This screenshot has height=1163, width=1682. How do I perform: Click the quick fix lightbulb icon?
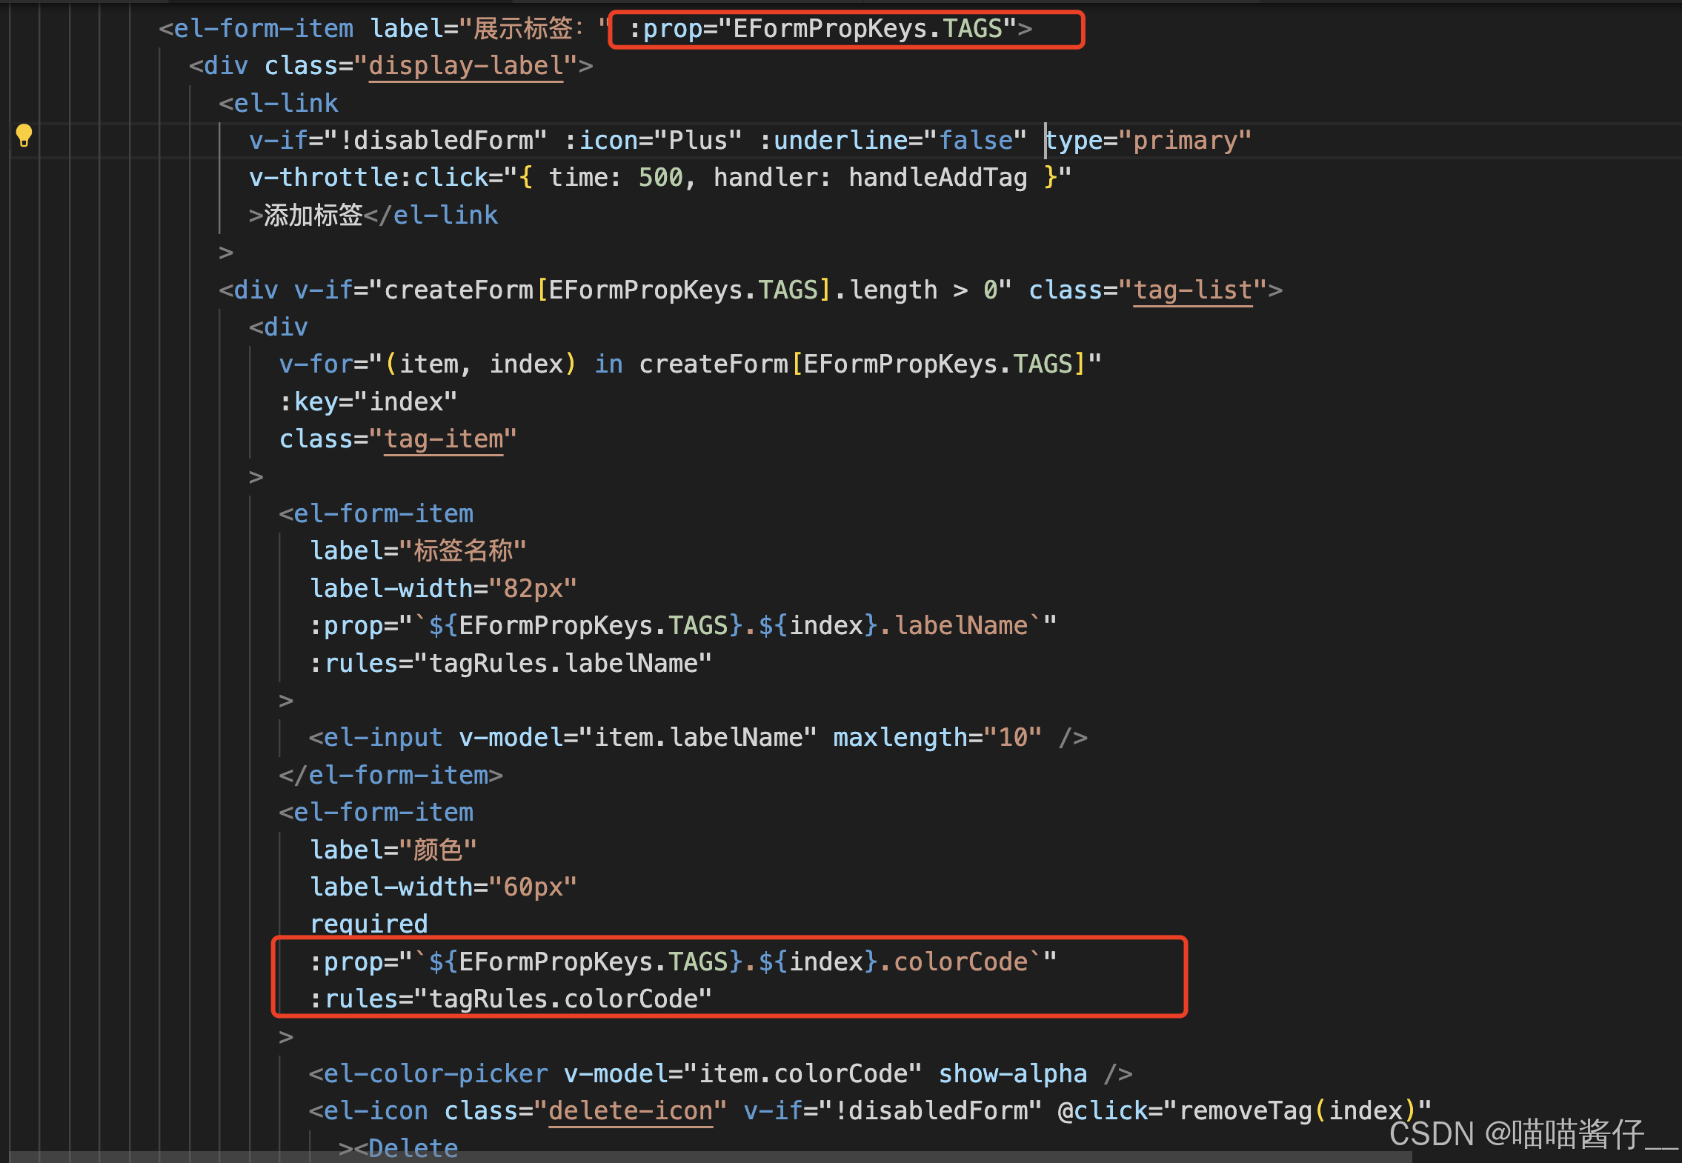coord(24,136)
